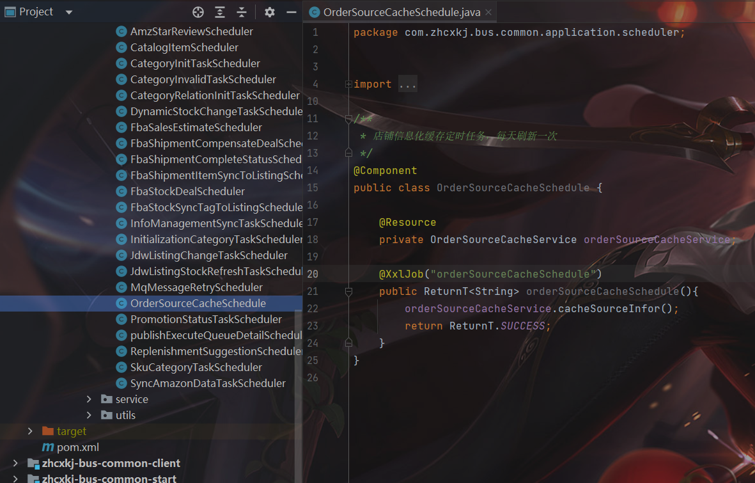
Task: Collapse orderSourceCacheSchedule method fold marker
Action: point(348,291)
